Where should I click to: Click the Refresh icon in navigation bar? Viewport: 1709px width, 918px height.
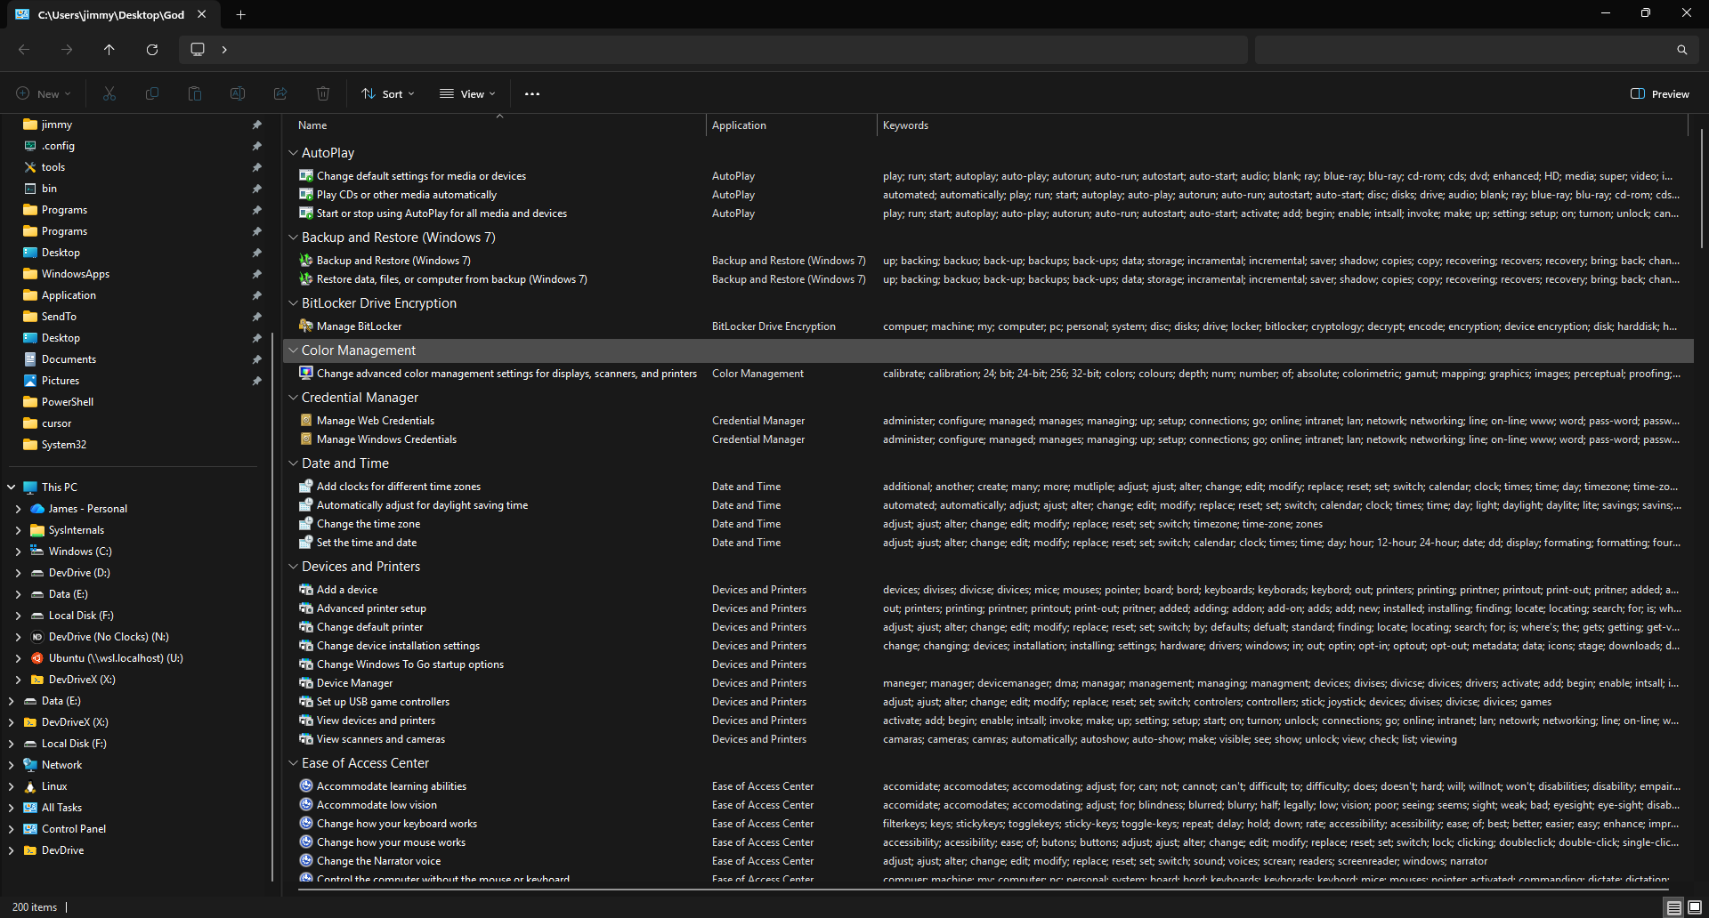coord(152,50)
